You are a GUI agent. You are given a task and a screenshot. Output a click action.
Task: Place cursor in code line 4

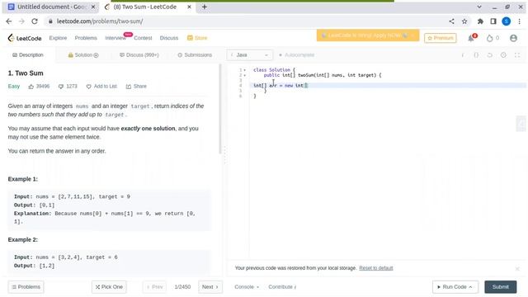point(388,86)
